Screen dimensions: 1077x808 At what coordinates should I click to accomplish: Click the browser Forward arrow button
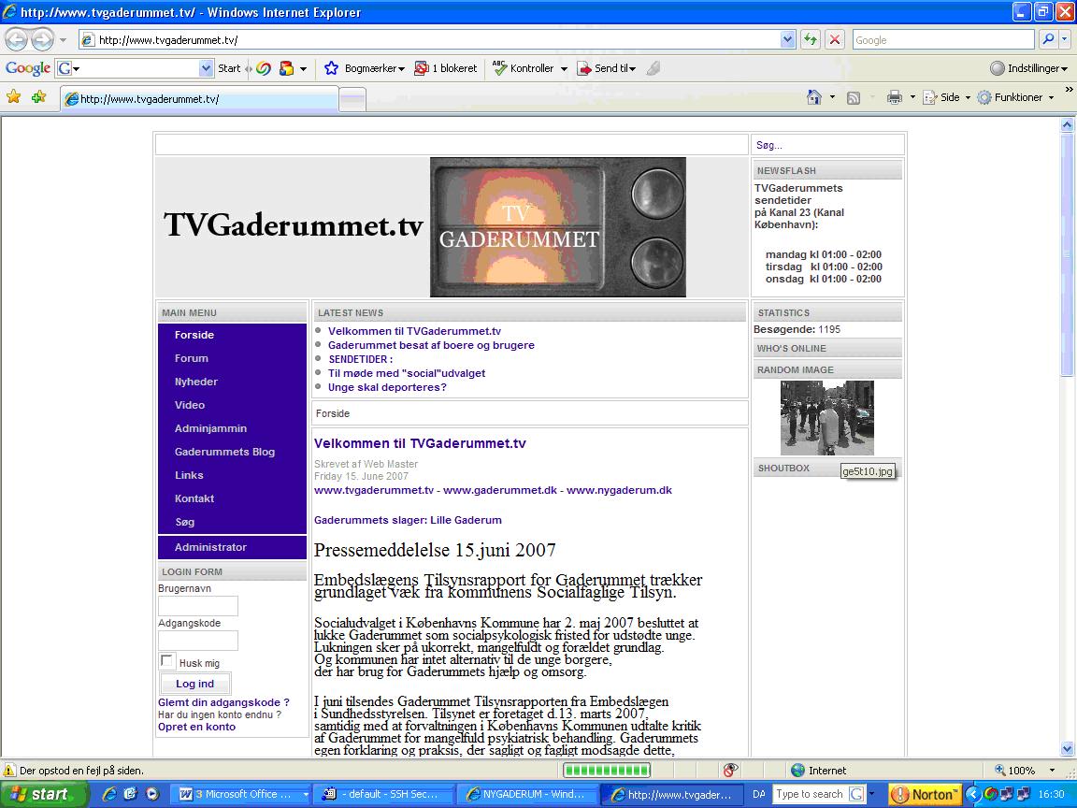click(x=43, y=39)
